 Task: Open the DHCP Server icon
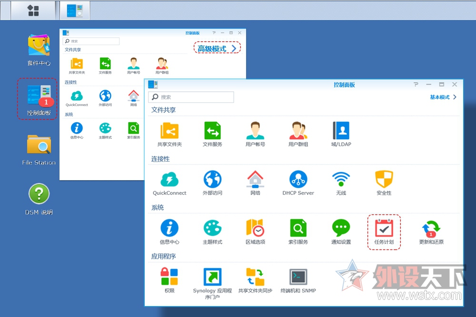click(x=298, y=183)
